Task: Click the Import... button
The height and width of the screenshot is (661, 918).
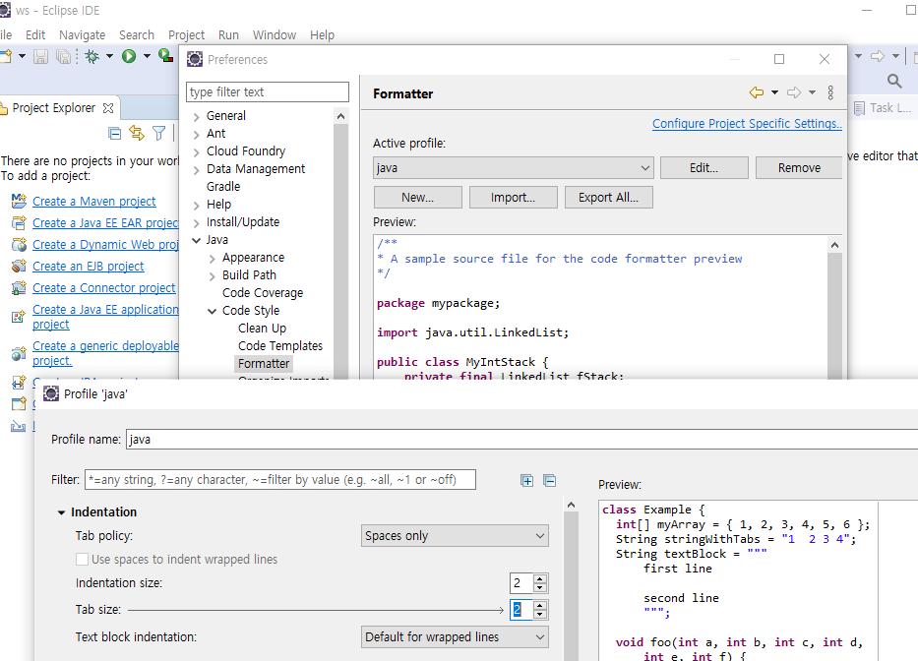Action: (513, 198)
